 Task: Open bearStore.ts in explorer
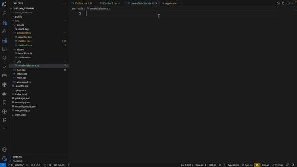[x=25, y=53]
